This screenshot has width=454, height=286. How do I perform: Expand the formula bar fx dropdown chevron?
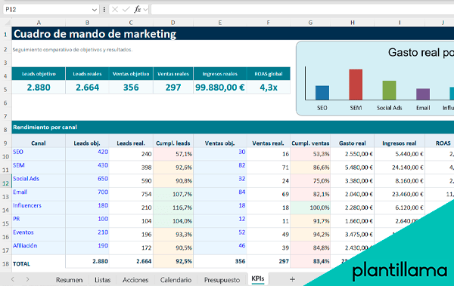pos(145,10)
